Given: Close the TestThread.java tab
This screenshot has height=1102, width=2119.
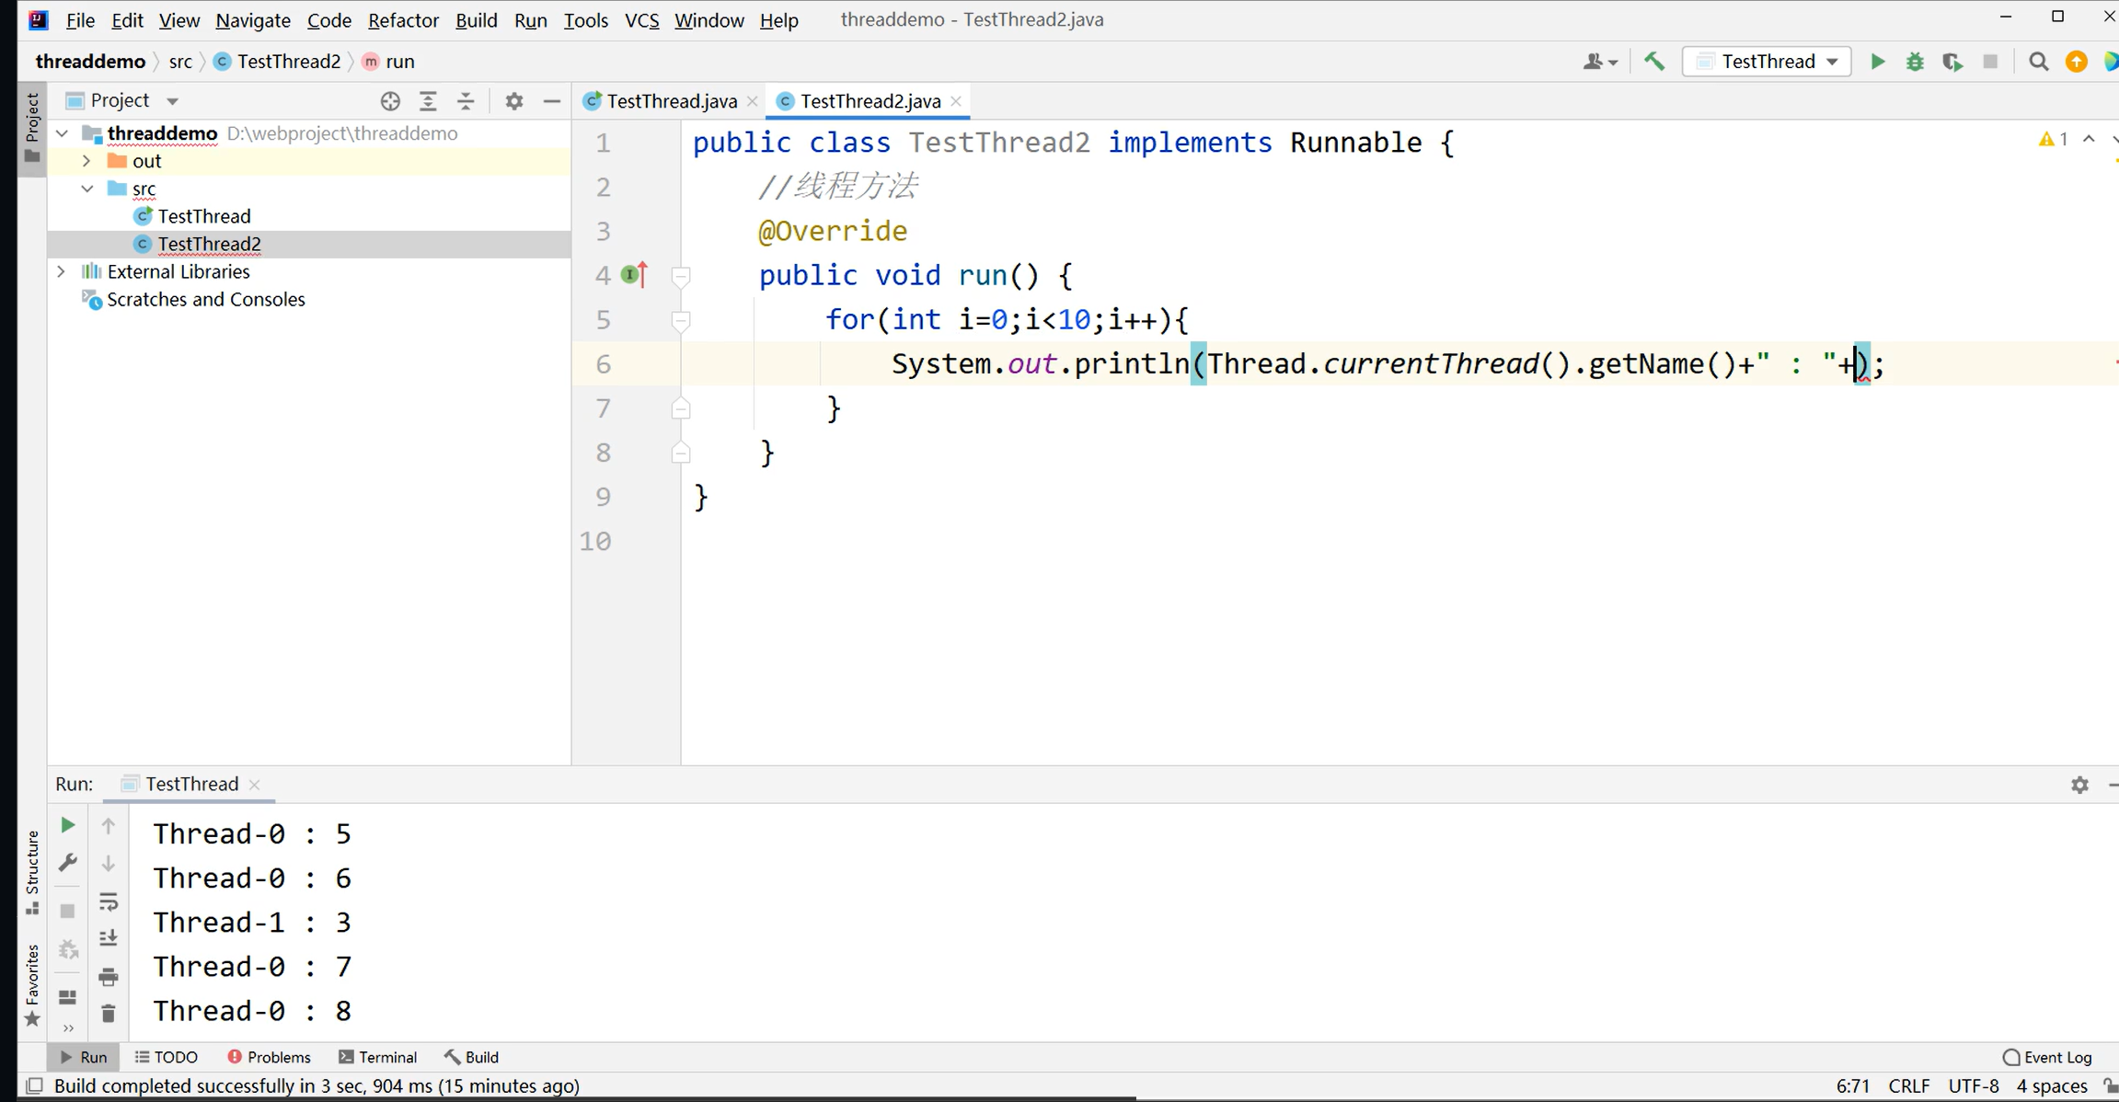Looking at the screenshot, I should [x=753, y=101].
